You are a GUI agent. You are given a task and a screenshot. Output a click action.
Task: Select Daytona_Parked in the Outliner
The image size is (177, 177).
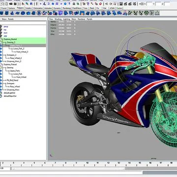pyautogui.click(x=10, y=64)
